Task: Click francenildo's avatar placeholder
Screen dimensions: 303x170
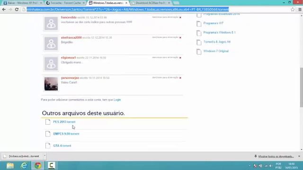Action: click(x=51, y=24)
